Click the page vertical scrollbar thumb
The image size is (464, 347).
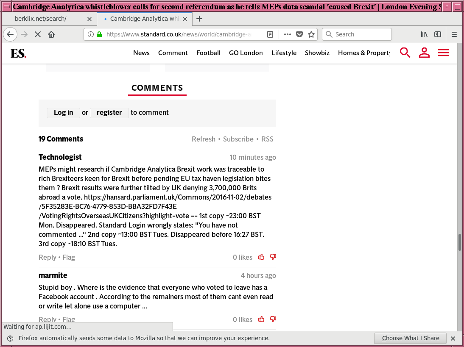click(460, 242)
